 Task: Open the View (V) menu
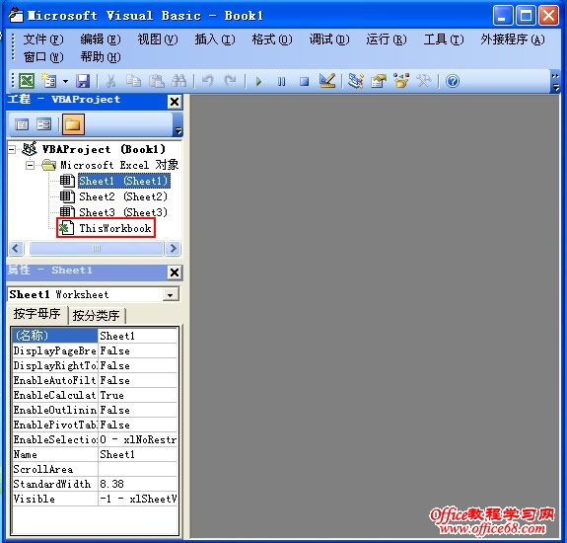[x=158, y=39]
